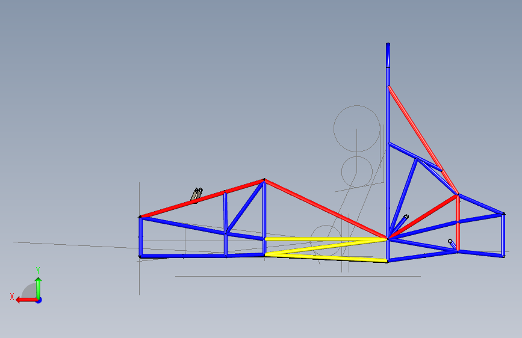Click the red X axis arrow on triad
This screenshot has height=338, width=522.
coord(26,300)
